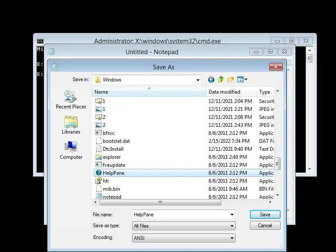Click the file list horizontal scrollbar thumb
Image resolution: width=336 pixels, height=252 pixels.
point(160,202)
